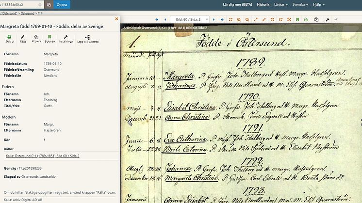Open the Bild 60 / Sida 2 dropdown
362x203 pixels.
[190, 19]
